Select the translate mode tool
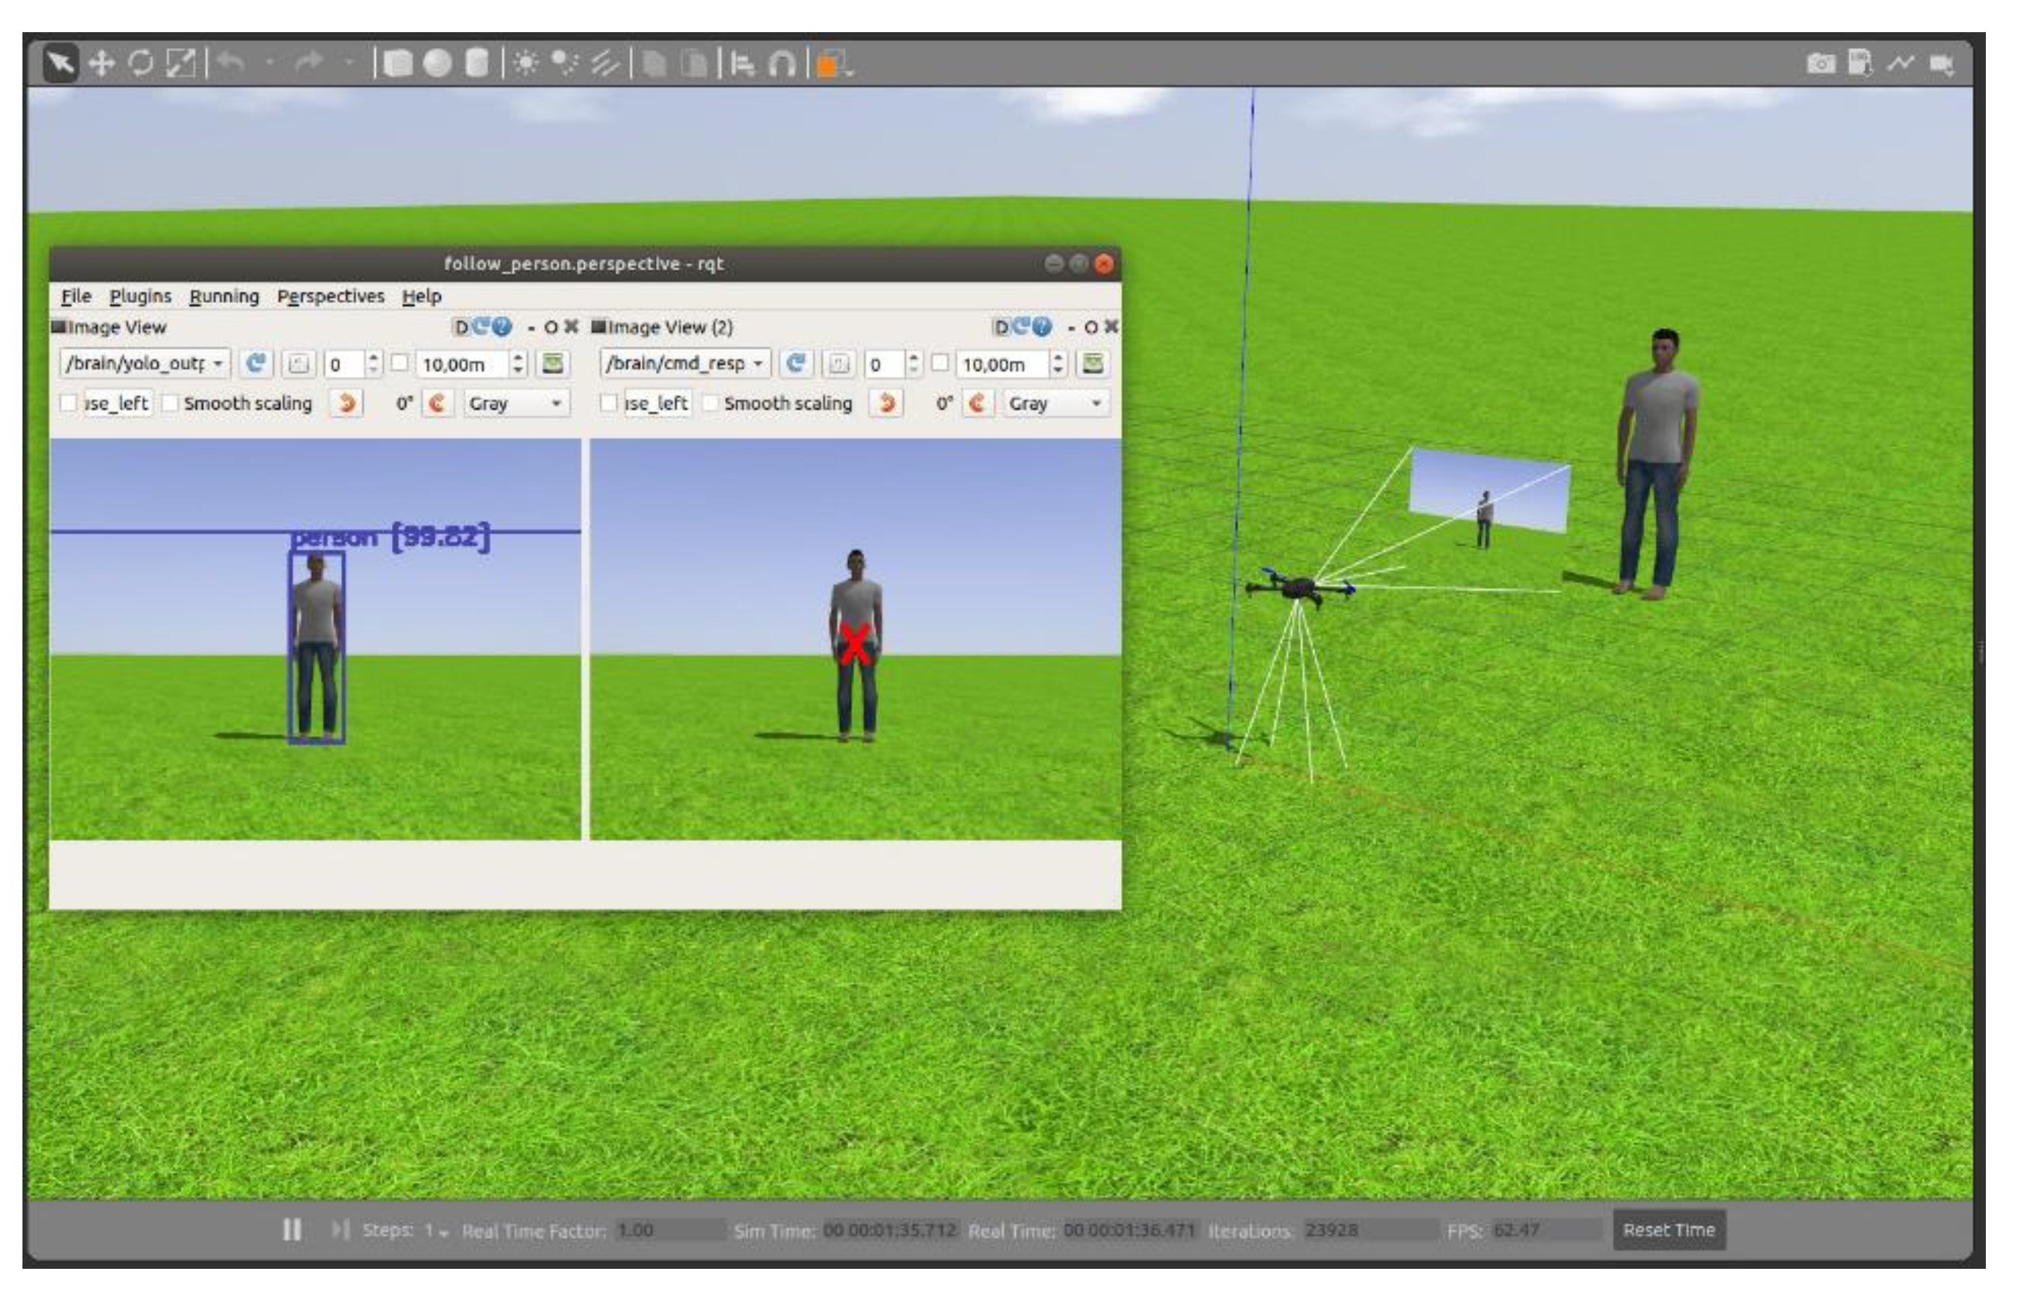The height and width of the screenshot is (1298, 2021). pyautogui.click(x=101, y=63)
